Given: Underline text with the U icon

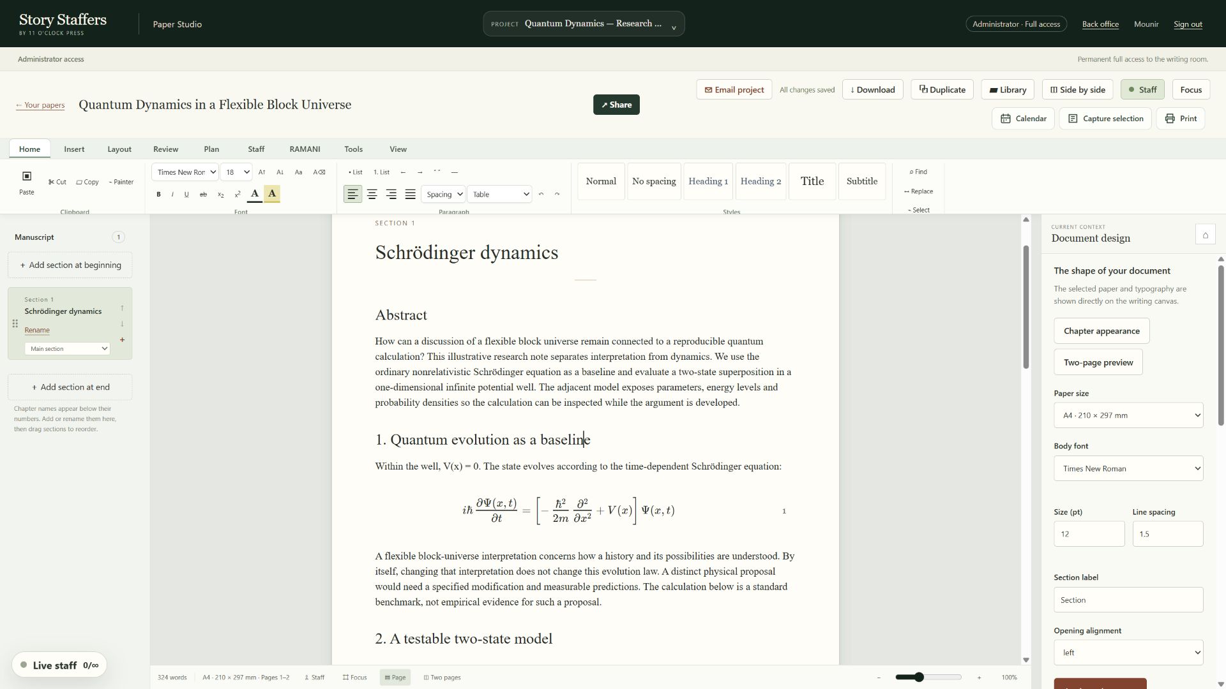Looking at the screenshot, I should tap(186, 195).
